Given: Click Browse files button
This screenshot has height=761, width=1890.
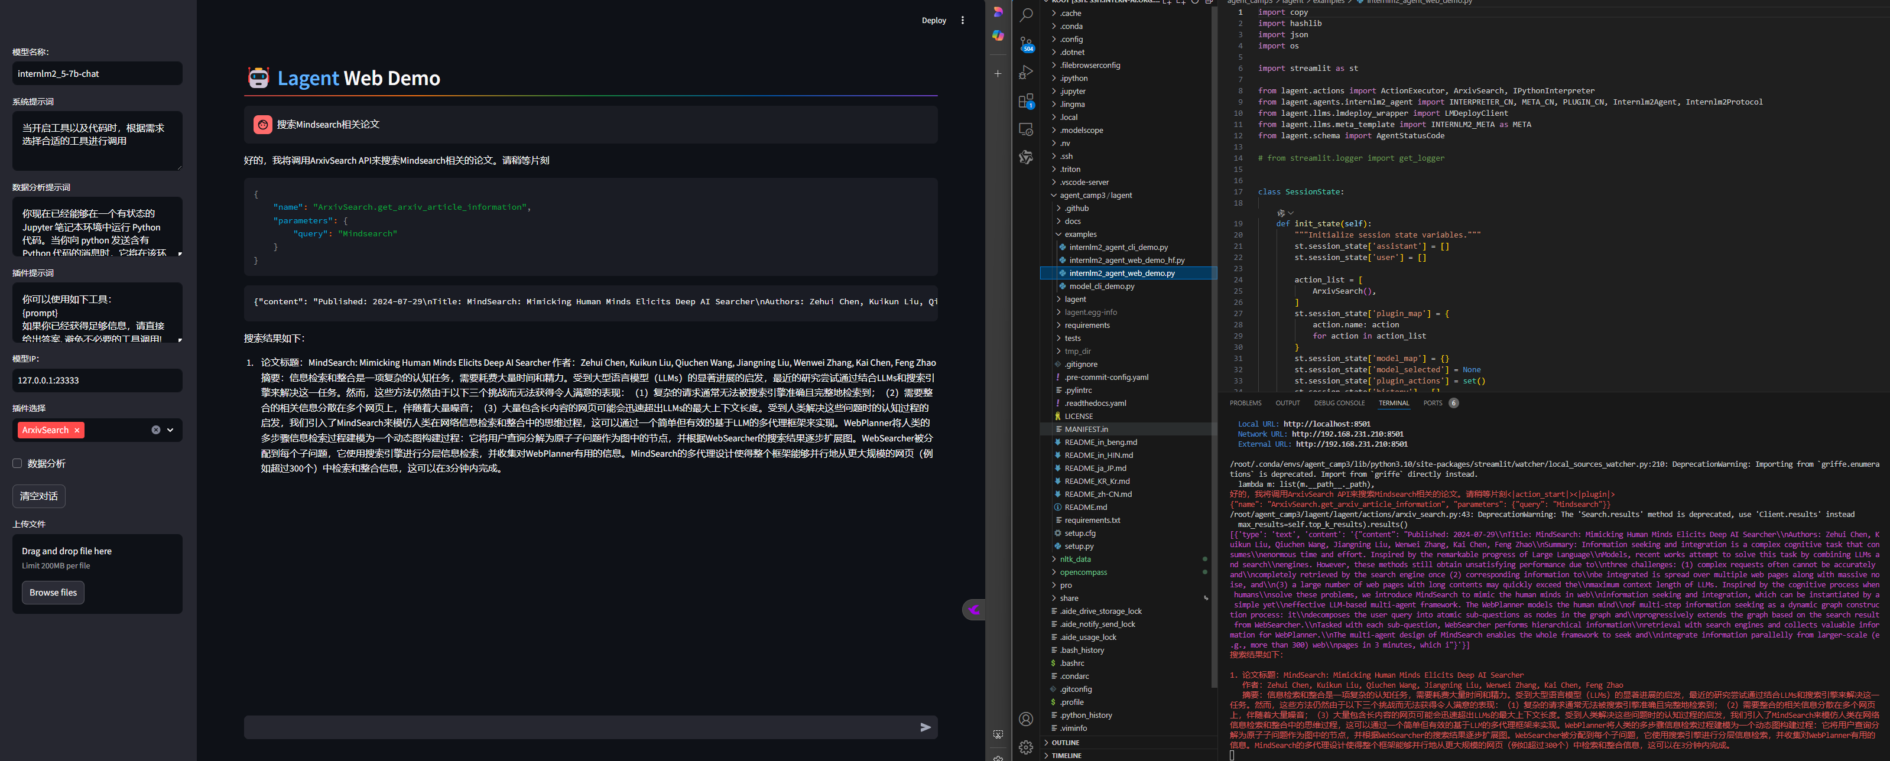Looking at the screenshot, I should (x=53, y=592).
